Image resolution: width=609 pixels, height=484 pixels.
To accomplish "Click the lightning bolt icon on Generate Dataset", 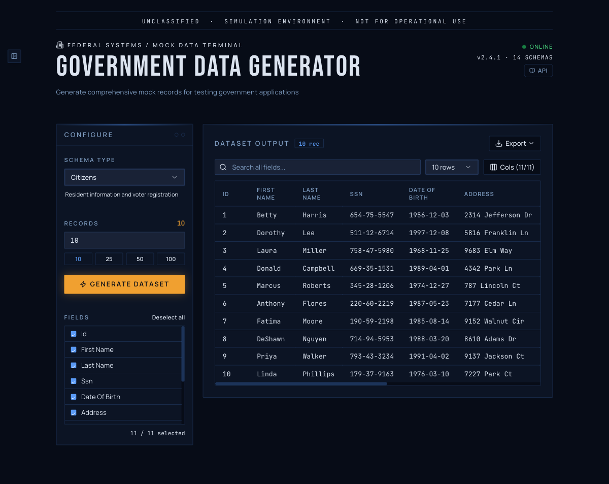I will pos(83,284).
